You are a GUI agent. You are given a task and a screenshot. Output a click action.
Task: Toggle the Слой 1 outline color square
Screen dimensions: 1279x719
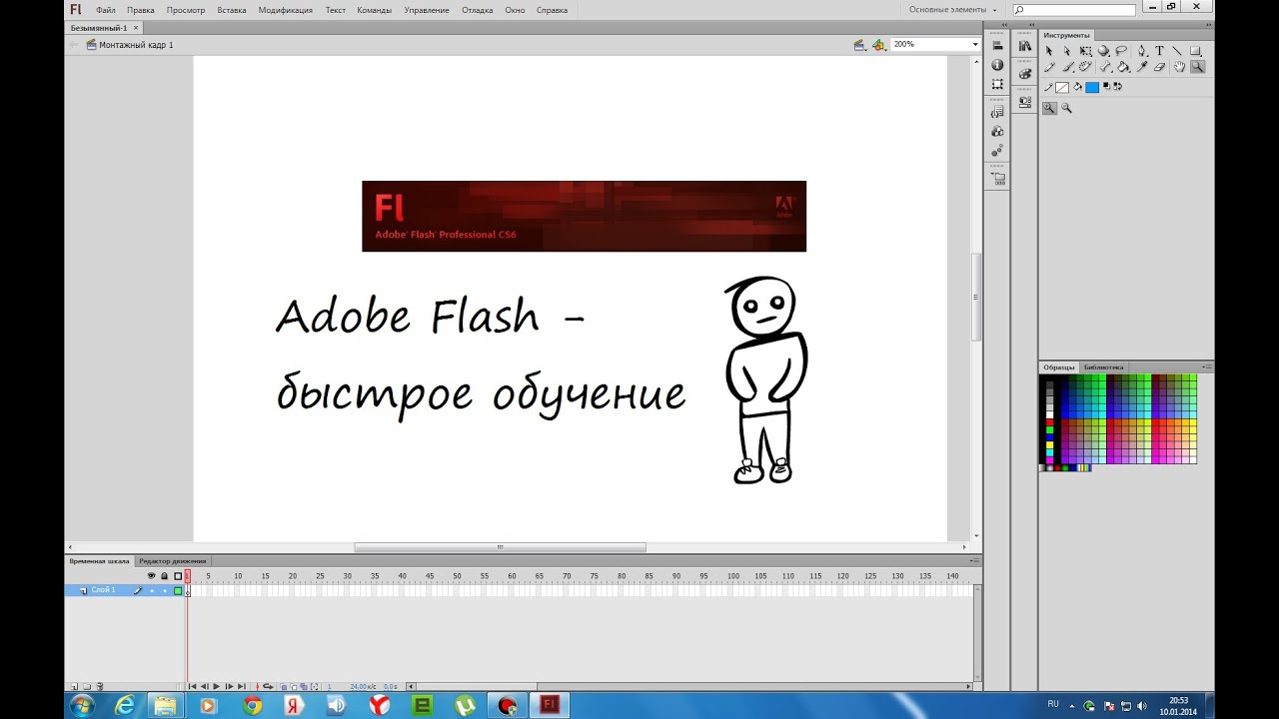178,590
